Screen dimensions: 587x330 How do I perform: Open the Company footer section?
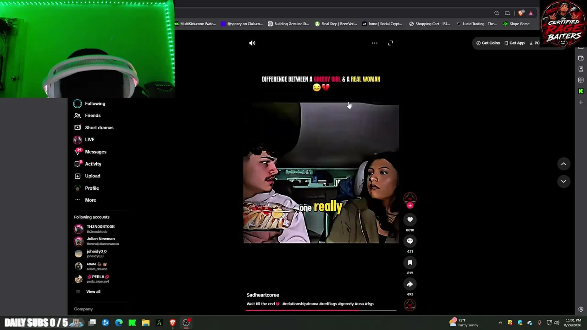point(83,309)
